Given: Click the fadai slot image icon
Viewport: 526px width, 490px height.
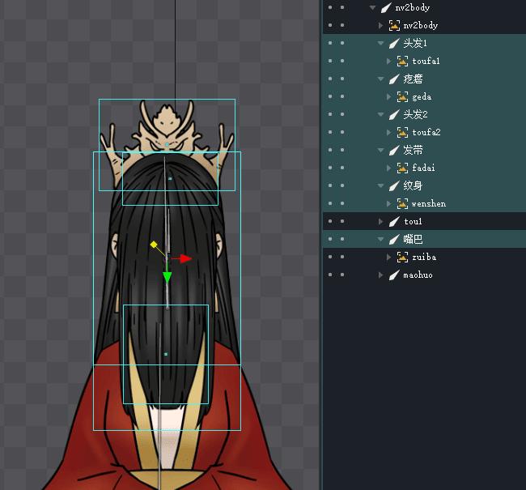Looking at the screenshot, I should click(402, 168).
